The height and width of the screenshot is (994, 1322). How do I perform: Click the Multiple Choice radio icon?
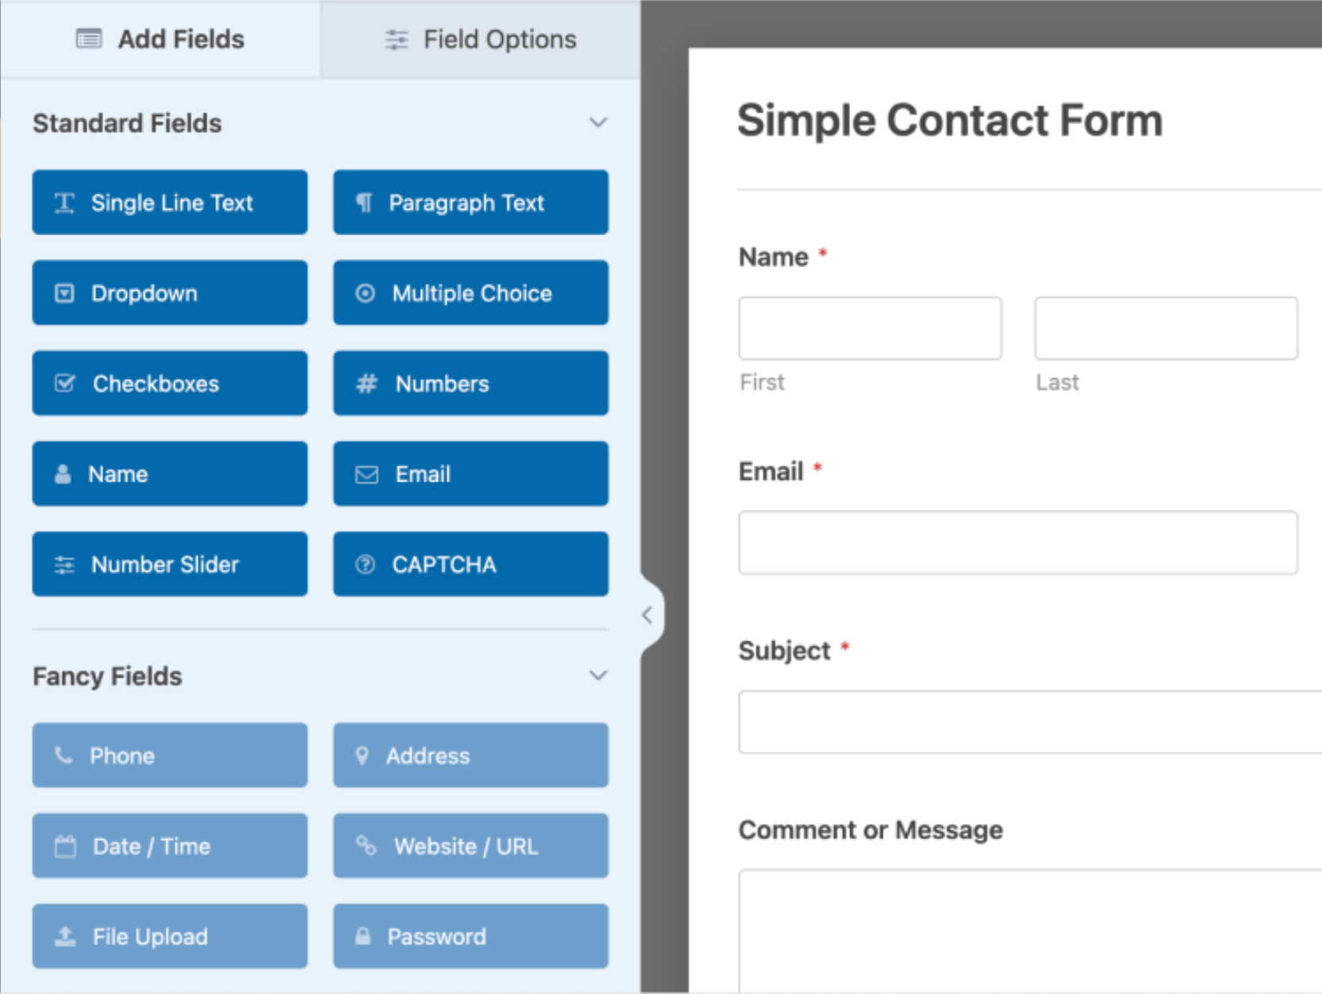click(365, 294)
